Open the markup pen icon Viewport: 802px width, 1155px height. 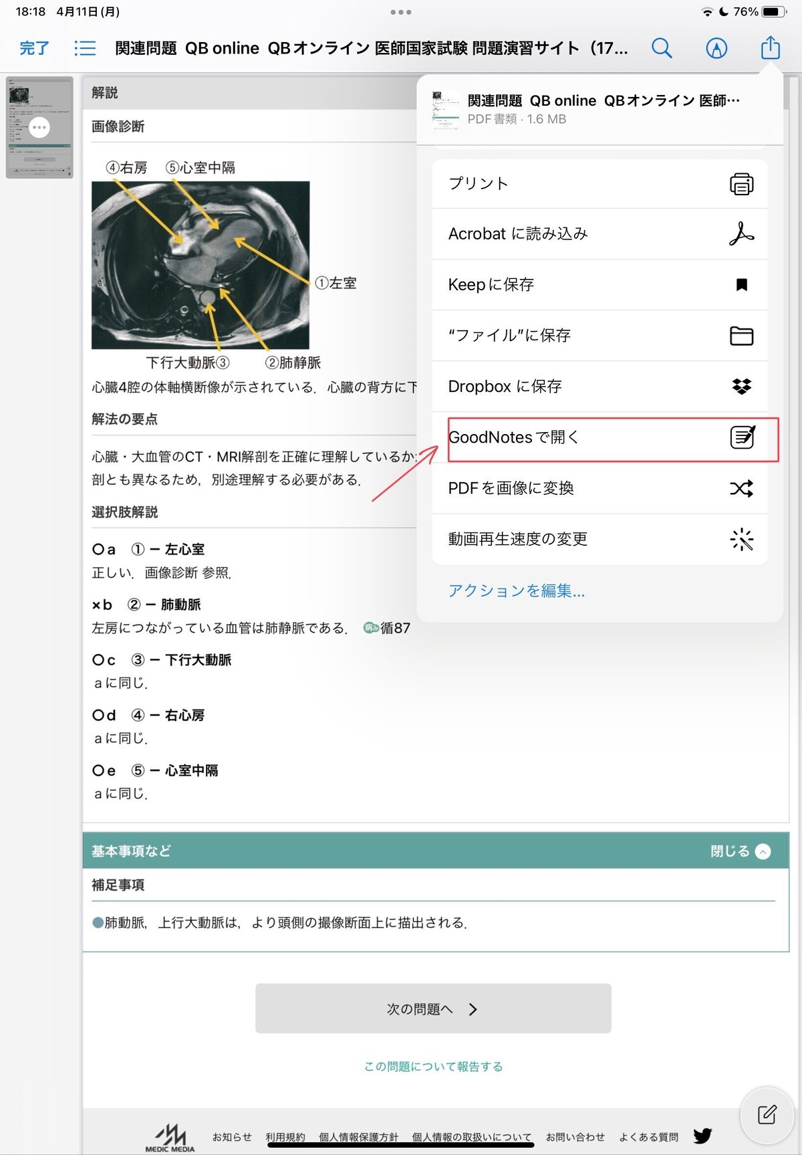click(716, 48)
